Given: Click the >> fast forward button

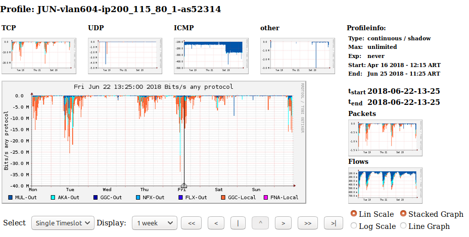Looking at the screenshot, I should point(308,223).
